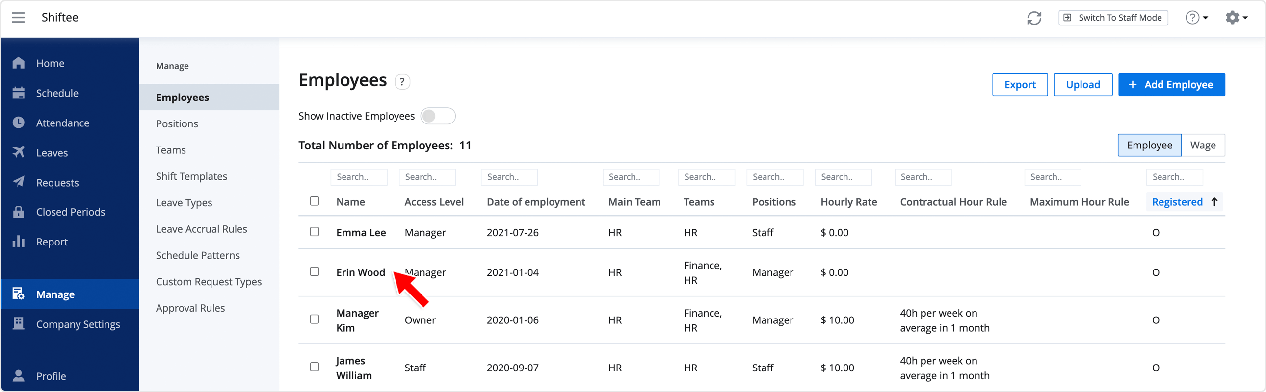The image size is (1266, 392).
Task: Click the Hourly Rate column header
Action: [849, 202]
